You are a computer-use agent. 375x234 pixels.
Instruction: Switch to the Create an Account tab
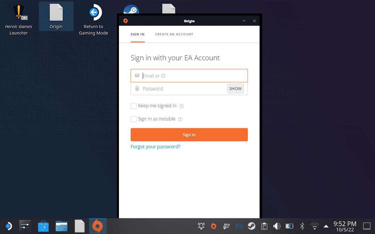click(x=174, y=34)
